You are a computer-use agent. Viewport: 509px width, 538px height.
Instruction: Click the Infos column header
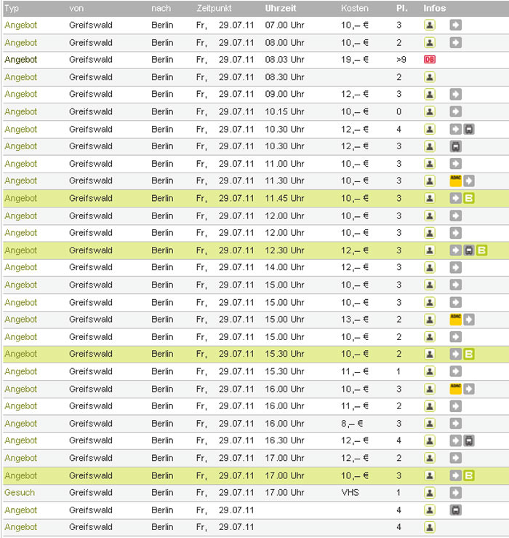435,8
